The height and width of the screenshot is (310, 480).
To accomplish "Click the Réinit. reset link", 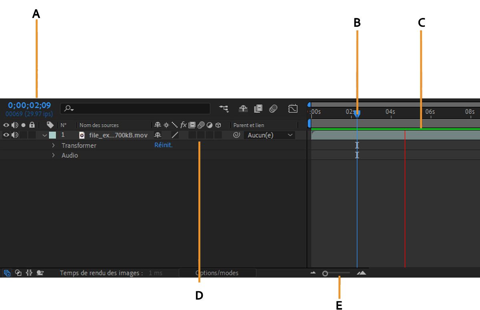I will [163, 145].
